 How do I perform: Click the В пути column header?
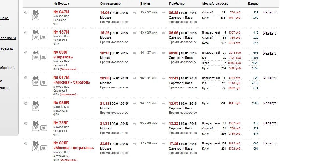(145, 4)
